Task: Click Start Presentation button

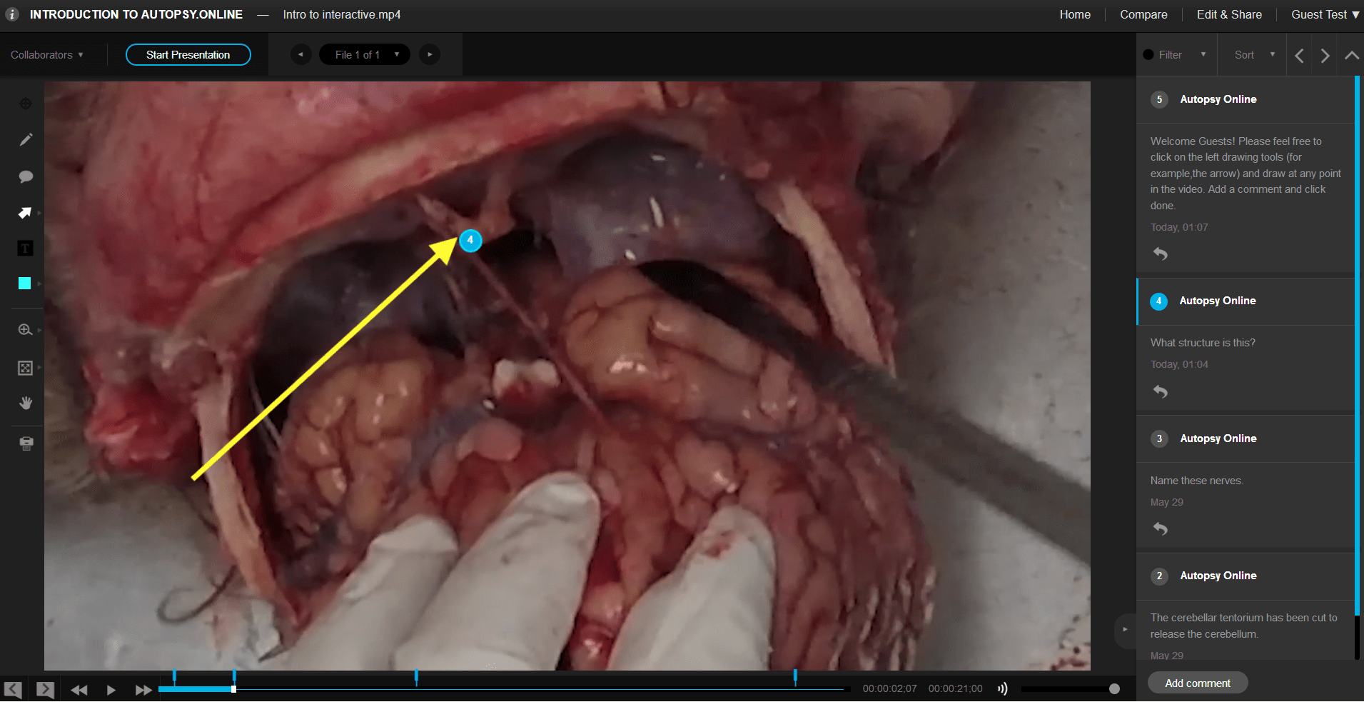Action: click(x=188, y=55)
